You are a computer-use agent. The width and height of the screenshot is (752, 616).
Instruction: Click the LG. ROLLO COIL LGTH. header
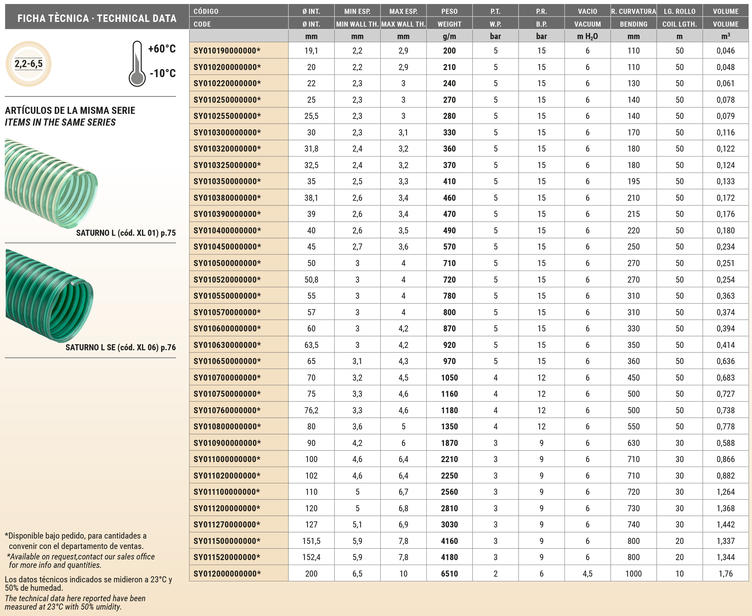tap(679, 18)
